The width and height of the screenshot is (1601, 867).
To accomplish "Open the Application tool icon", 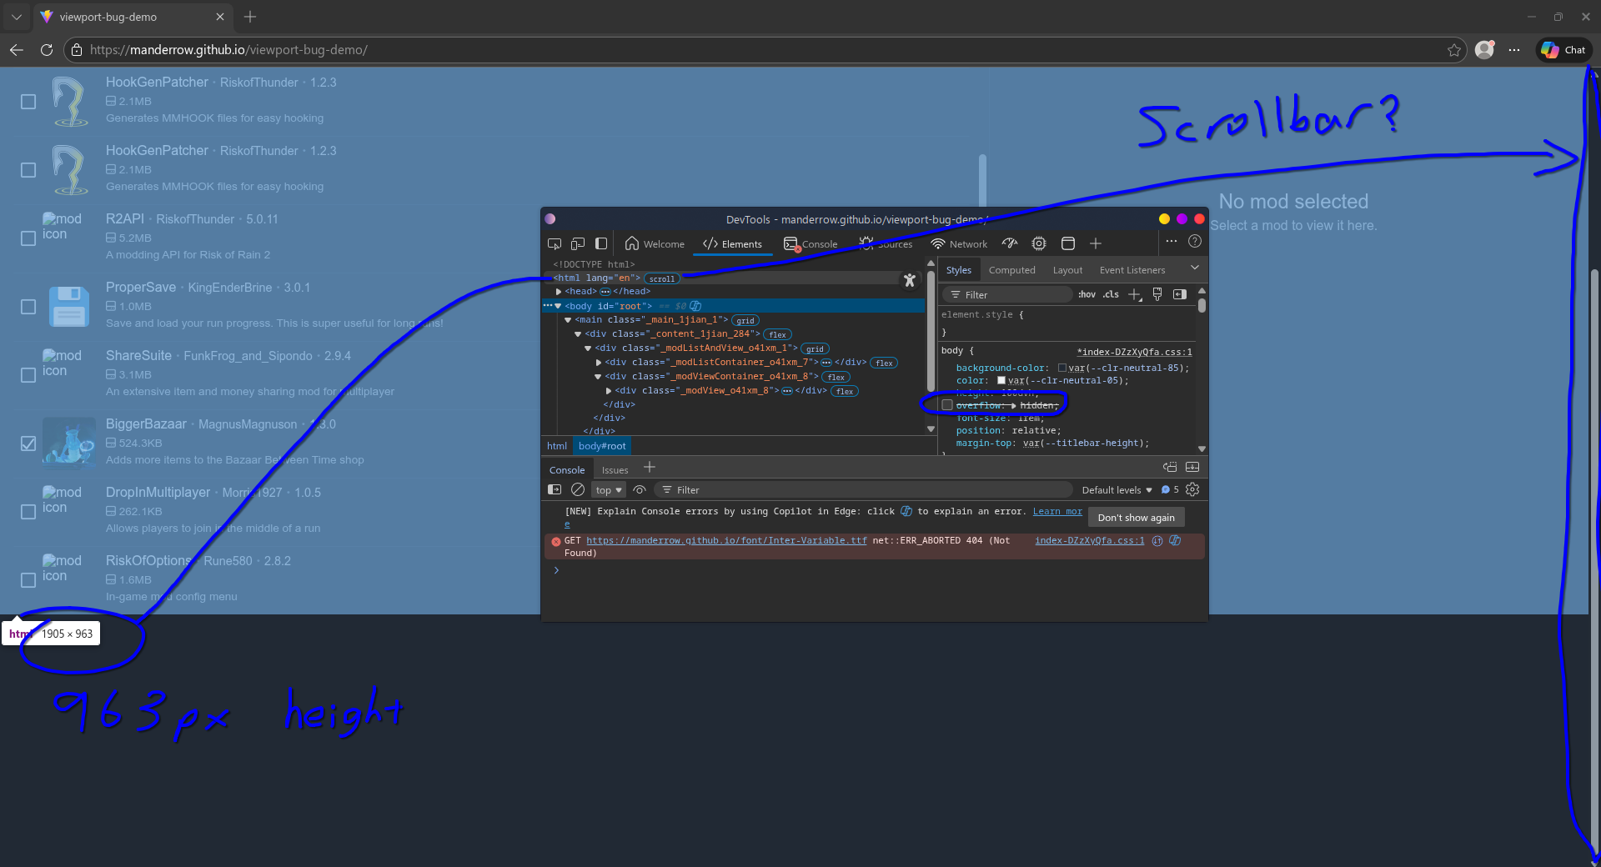I will click(1068, 243).
